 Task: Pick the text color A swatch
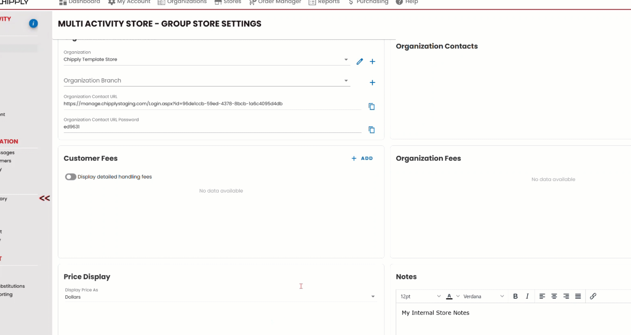tap(449, 296)
